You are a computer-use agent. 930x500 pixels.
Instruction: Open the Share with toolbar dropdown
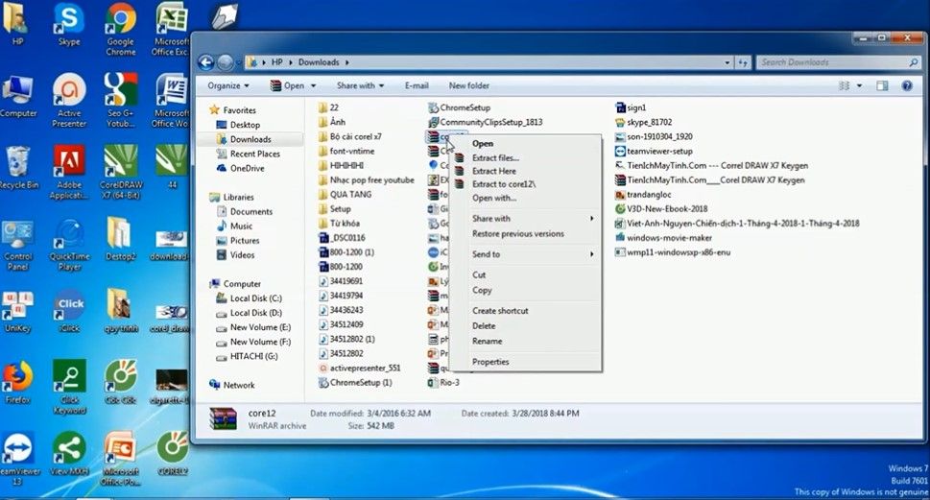(x=360, y=86)
